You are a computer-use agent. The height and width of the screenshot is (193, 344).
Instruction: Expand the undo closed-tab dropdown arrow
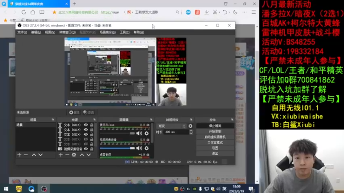229,12
